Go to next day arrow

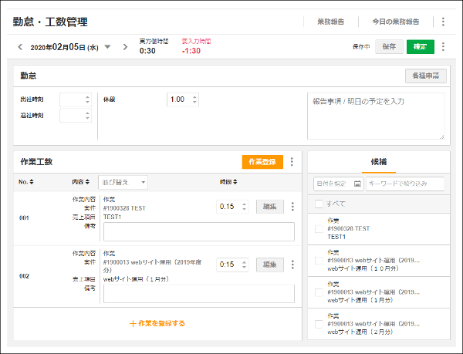(x=125, y=47)
